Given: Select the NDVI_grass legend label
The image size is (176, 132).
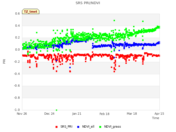Looking at the screenshot, I should tap(112, 127).
